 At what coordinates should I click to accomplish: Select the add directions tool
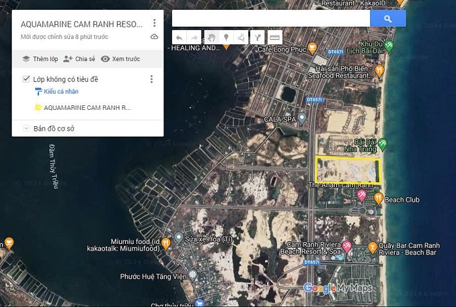tap(257, 38)
